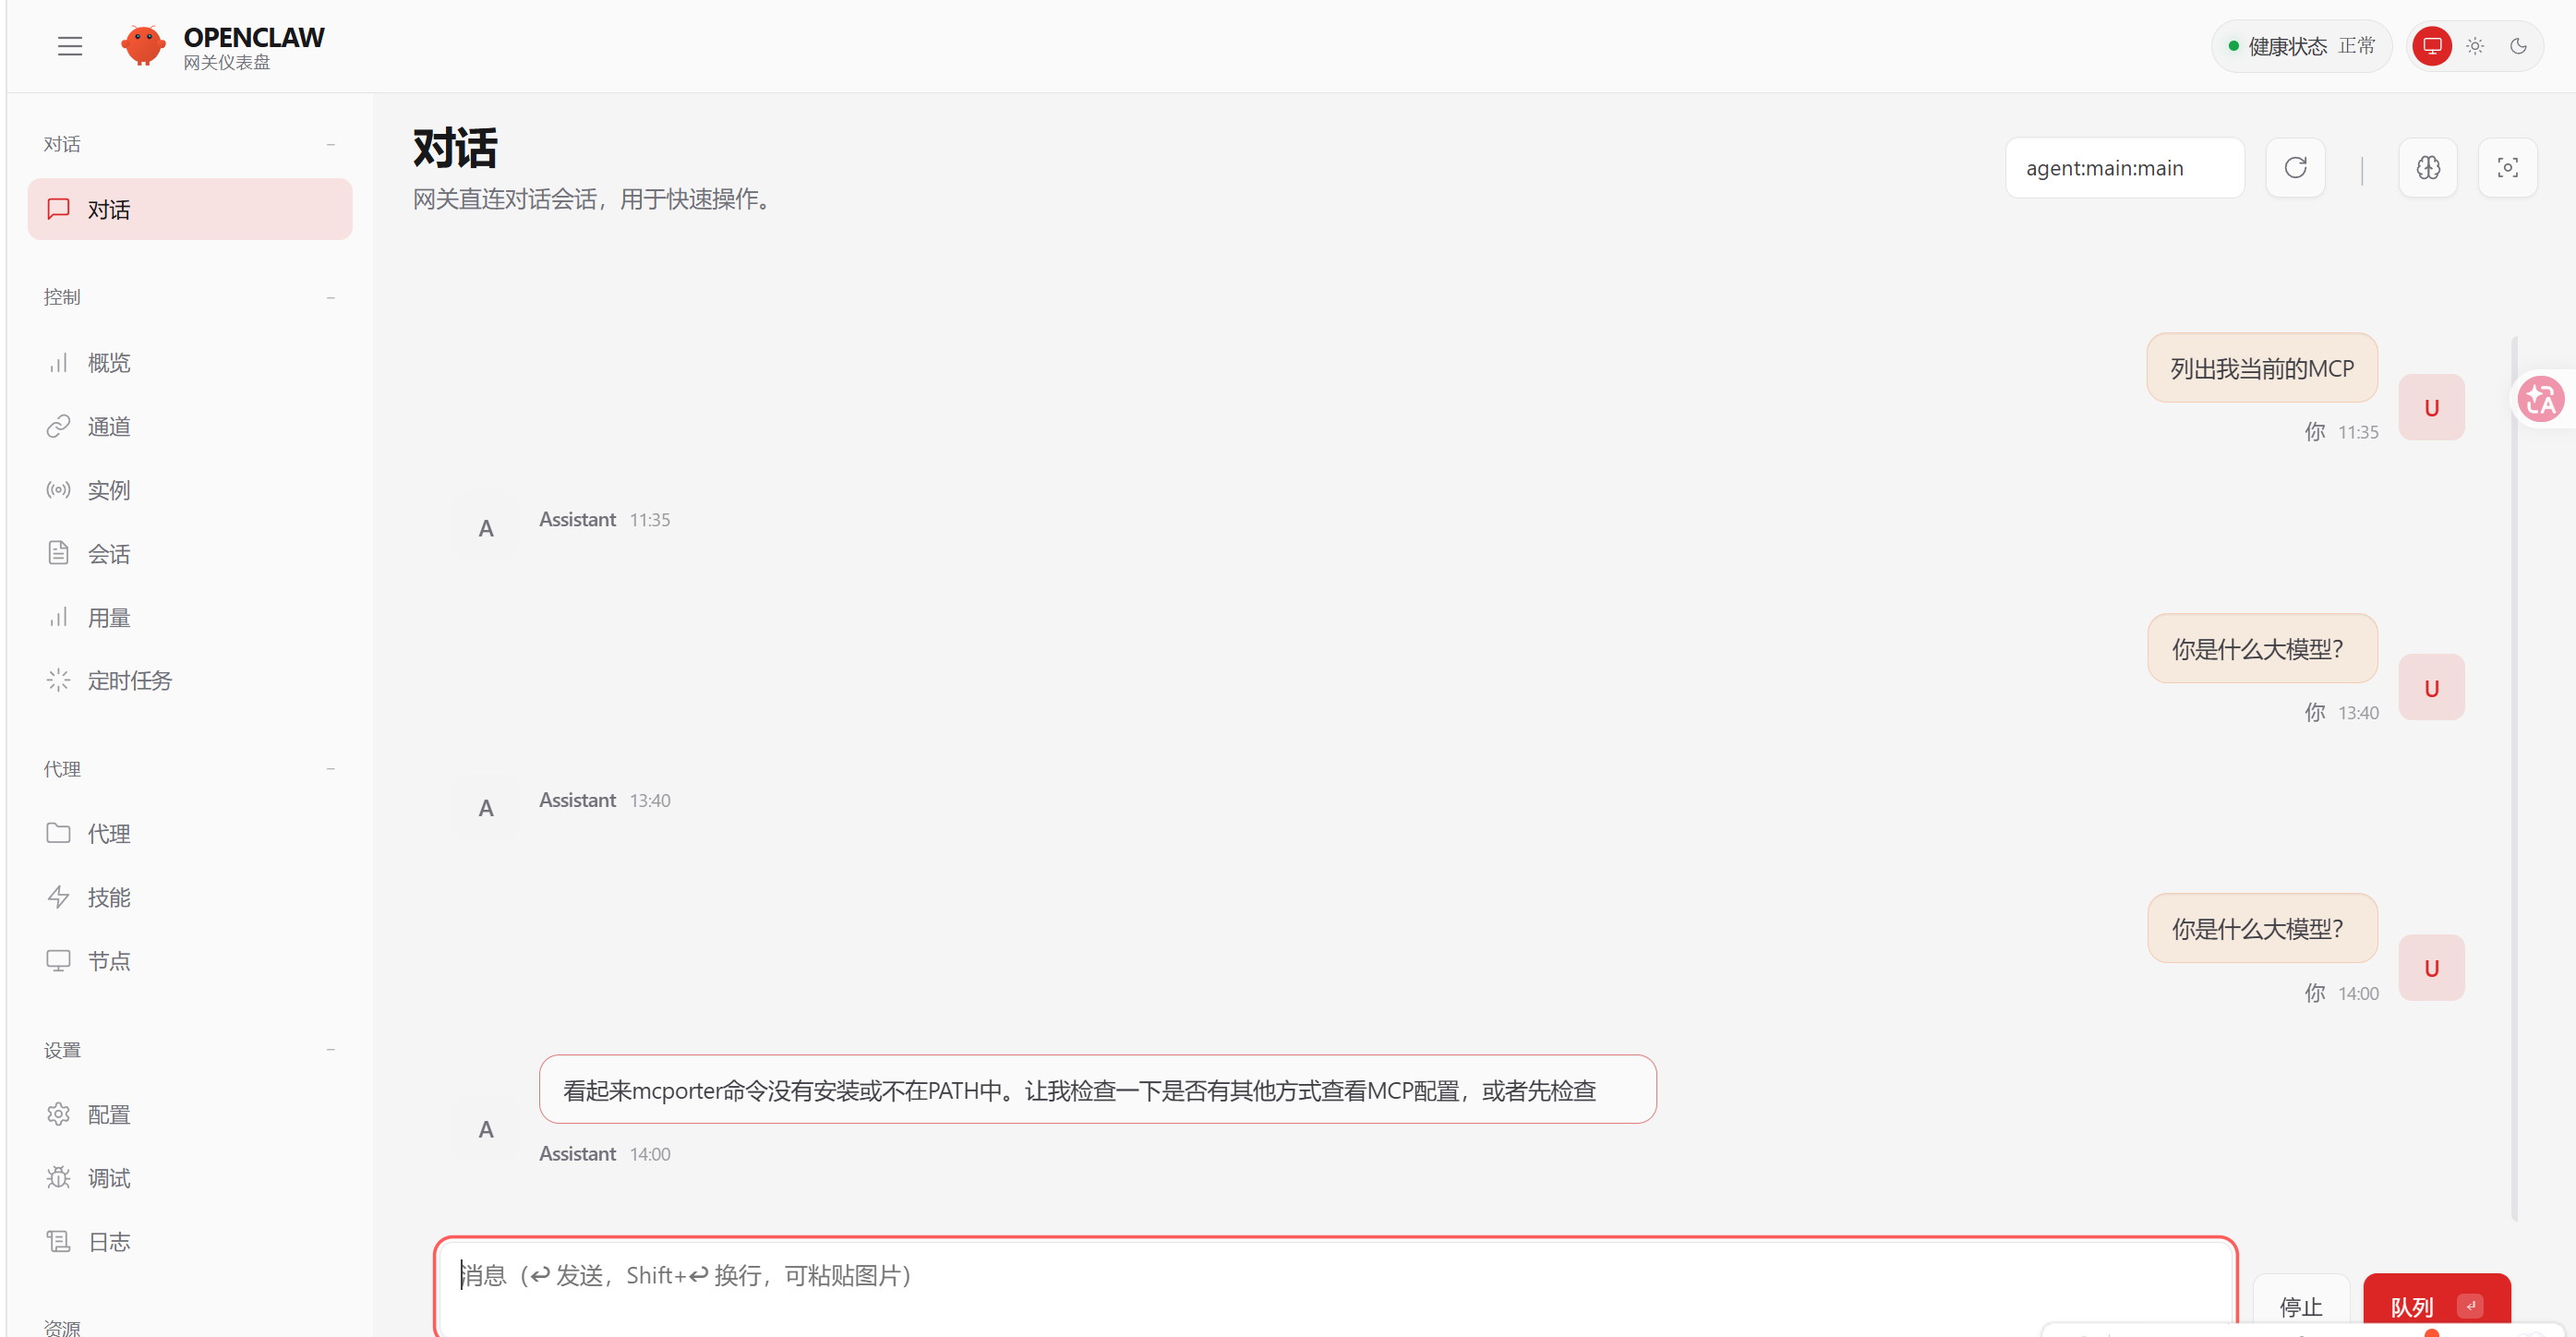Switch to system theme monitor icon
The height and width of the screenshot is (1337, 2576).
pos(2432,46)
